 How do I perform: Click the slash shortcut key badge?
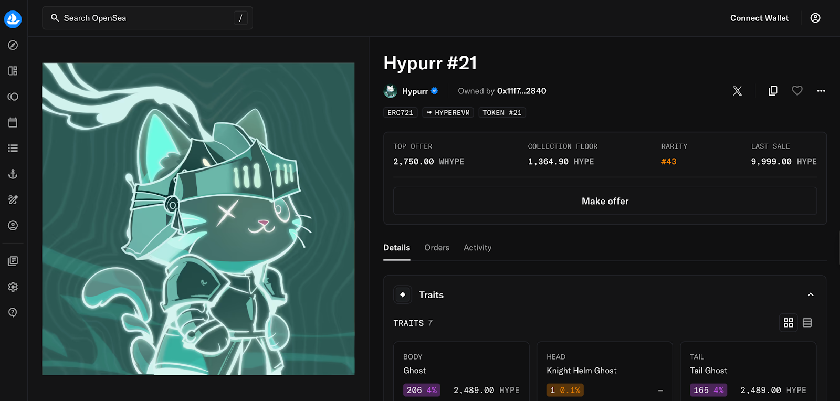240,18
